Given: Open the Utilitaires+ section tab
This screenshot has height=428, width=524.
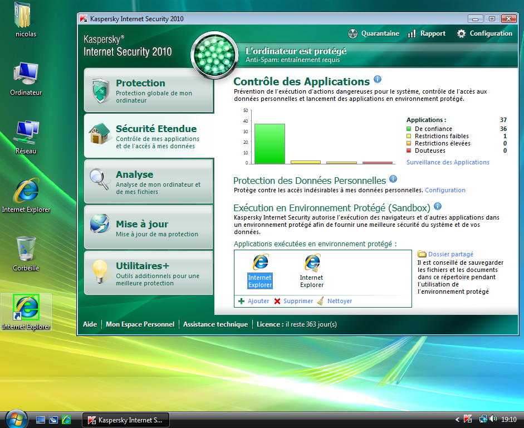Looking at the screenshot, I should coord(148,273).
